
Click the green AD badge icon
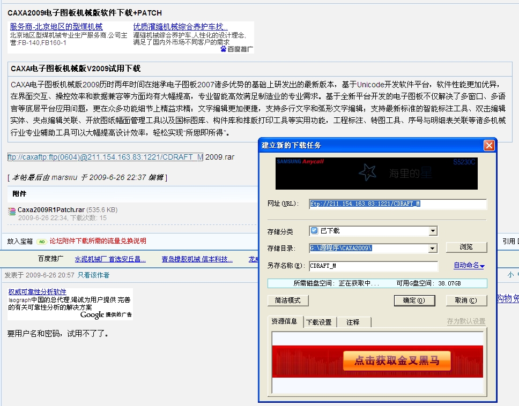[x=41, y=242]
